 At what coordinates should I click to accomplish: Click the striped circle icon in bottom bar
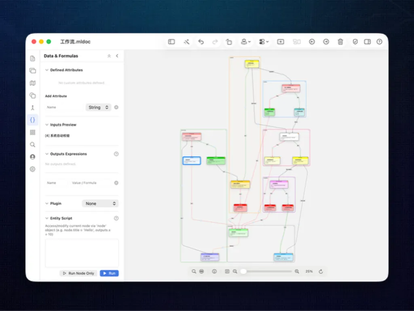(x=201, y=271)
